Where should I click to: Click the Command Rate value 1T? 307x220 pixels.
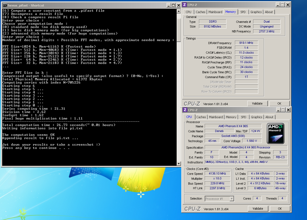click(x=246, y=77)
